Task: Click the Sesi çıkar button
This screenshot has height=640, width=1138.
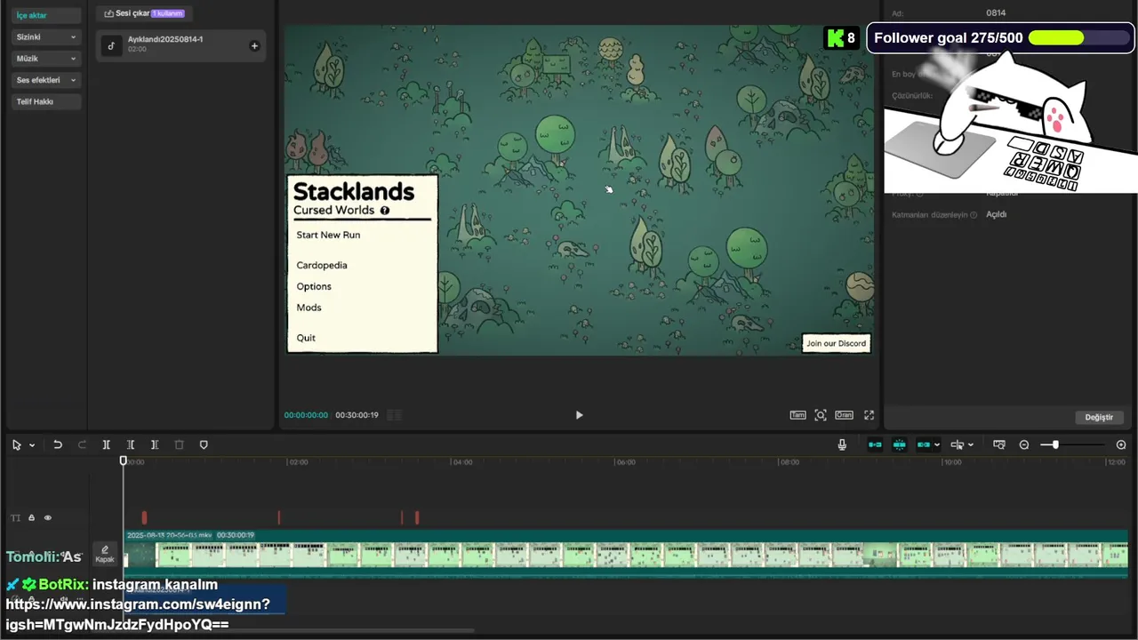Action: (144, 13)
